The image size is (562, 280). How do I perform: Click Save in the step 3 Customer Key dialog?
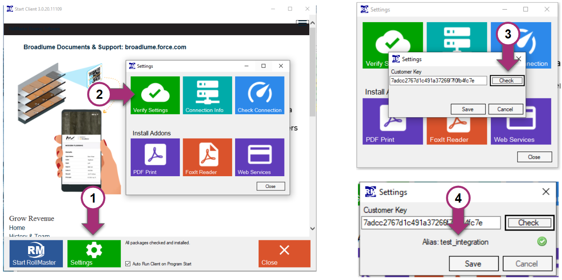[x=468, y=109]
